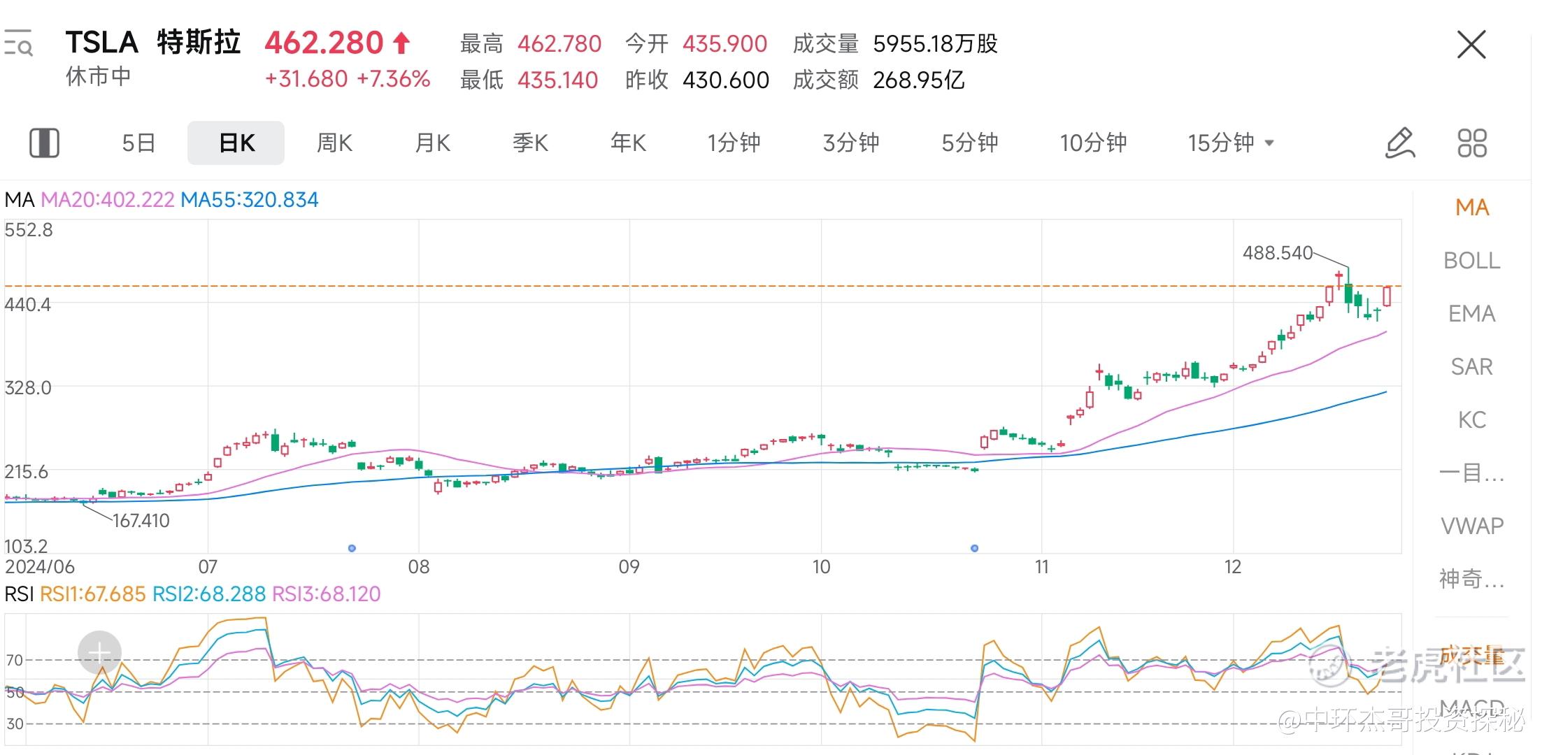Switch to the 月K monthly tab
The width and height of the screenshot is (1556, 755).
[x=432, y=143]
